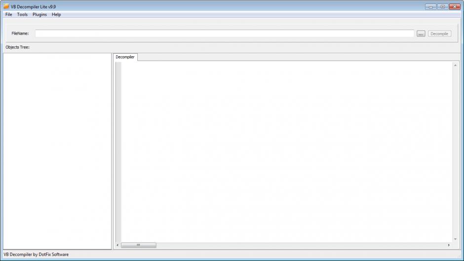Click the Decompile button
This screenshot has width=464, height=261.
point(439,34)
